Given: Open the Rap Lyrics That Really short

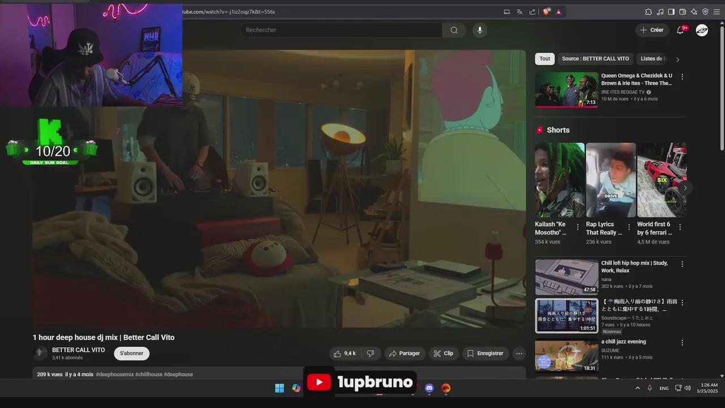Looking at the screenshot, I should pos(611,180).
